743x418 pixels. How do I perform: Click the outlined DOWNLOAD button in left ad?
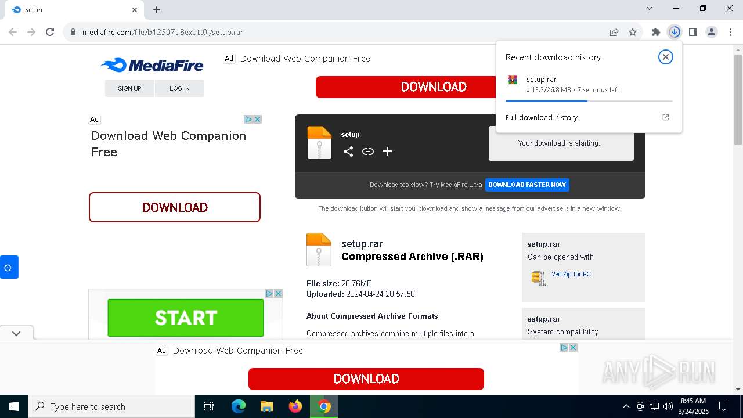pos(175,207)
